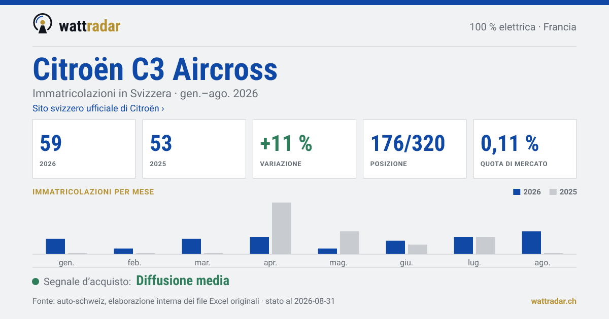Click the 'ago.' month axis label
Image resolution: width=609 pixels, height=319 pixels.
[543, 263]
